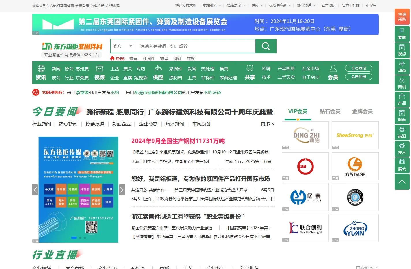411x269 pixels.
Task: Click the back-to-top arrow button
Action: click(x=402, y=182)
